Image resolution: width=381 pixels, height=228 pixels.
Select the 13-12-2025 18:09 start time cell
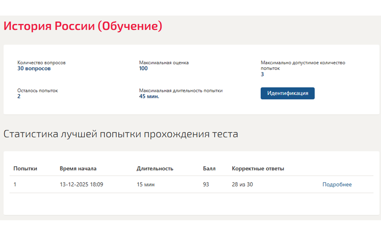click(81, 184)
